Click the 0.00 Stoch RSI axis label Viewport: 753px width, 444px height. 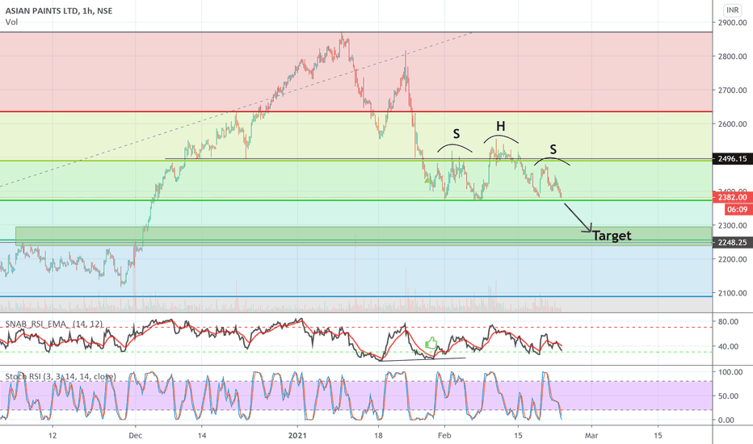tap(726, 420)
